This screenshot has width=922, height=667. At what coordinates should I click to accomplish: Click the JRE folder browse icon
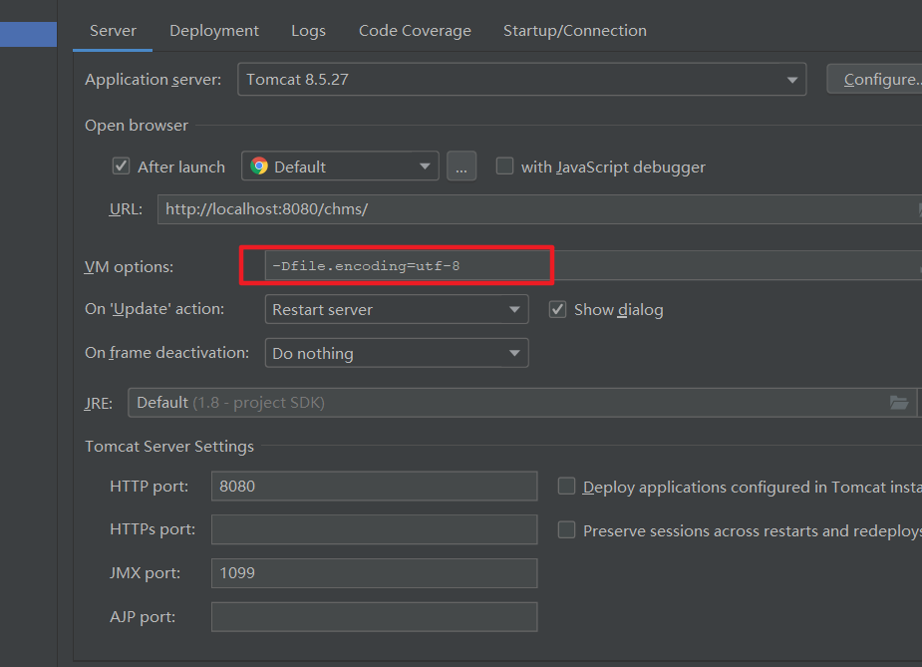click(x=899, y=403)
